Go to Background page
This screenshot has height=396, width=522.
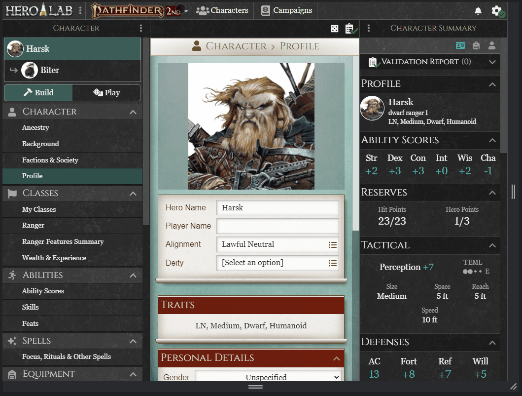pos(72,144)
